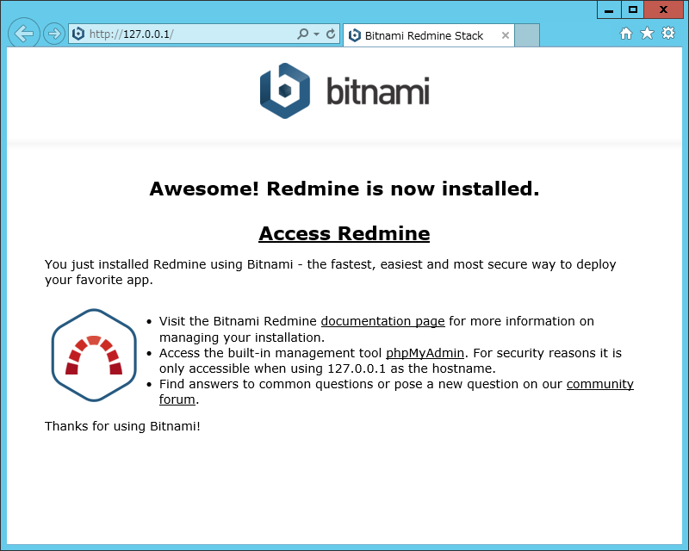This screenshot has height=551, width=689.
Task: Close the browser window with the red X
Action: [x=663, y=9]
